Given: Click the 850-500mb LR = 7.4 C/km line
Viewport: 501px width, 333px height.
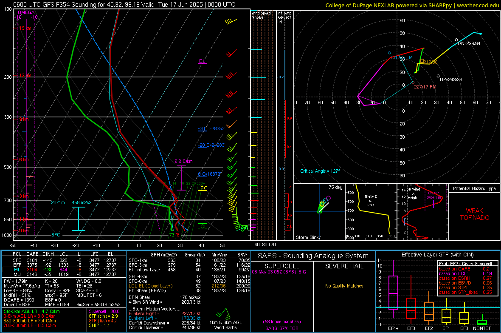Looking at the screenshot, I should (30, 321).
